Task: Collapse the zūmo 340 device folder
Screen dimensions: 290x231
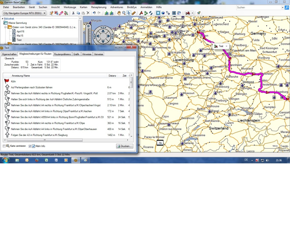Action: (6, 27)
